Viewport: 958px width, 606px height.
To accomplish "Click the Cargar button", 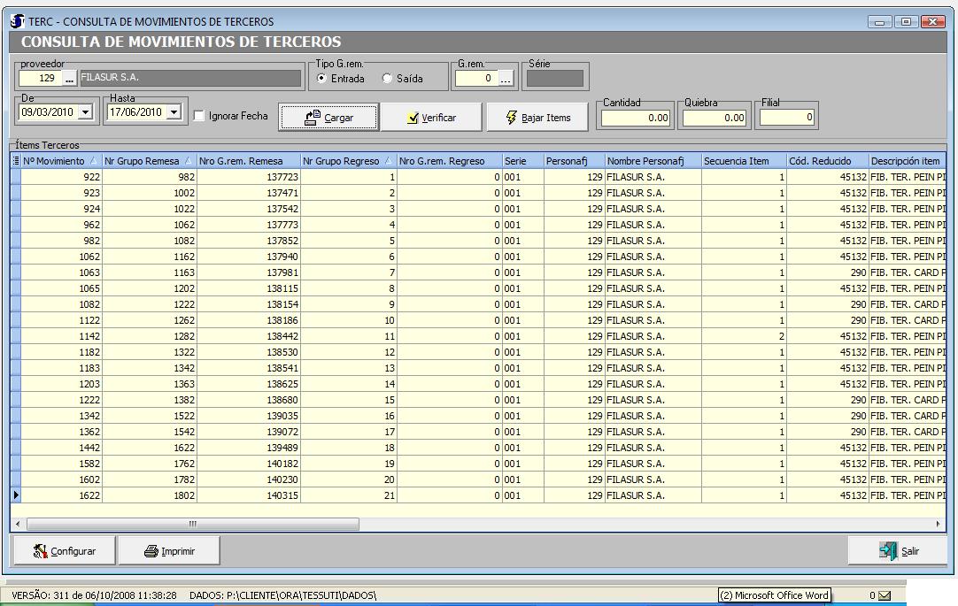I will 328,118.
